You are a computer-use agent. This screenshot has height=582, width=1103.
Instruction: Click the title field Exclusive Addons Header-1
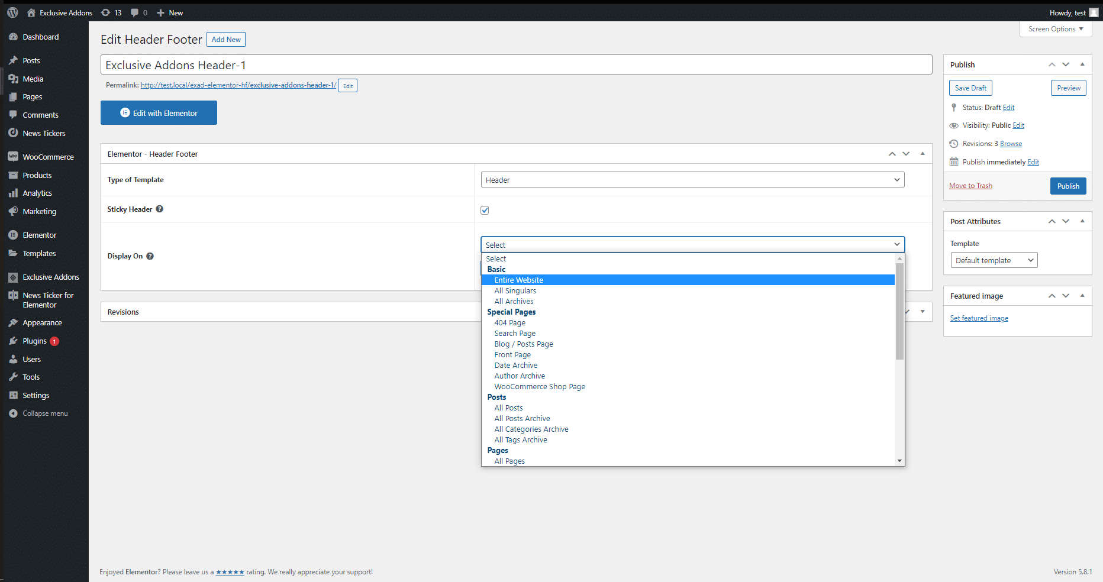[x=516, y=65]
